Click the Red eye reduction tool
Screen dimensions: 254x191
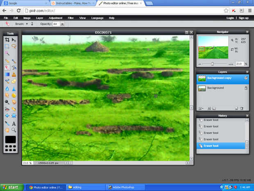tap(7, 109)
